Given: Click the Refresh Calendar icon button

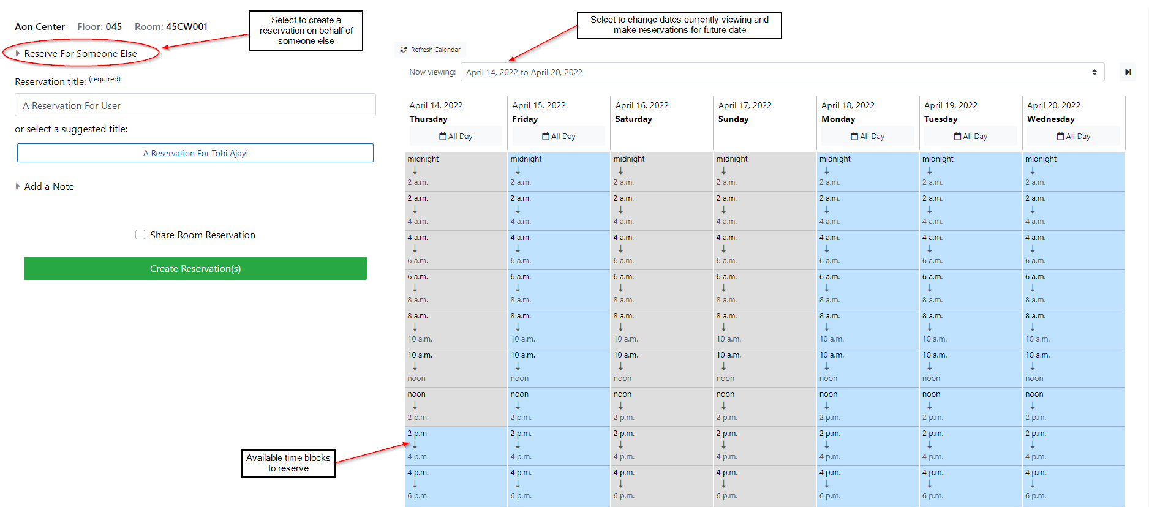Looking at the screenshot, I should [430, 50].
